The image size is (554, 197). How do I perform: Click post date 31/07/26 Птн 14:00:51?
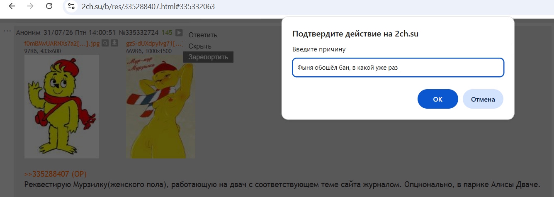[80, 32]
